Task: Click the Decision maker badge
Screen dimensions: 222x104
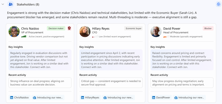Action: click(56, 28)
